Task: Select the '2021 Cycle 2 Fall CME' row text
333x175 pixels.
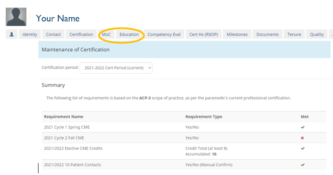Action: (64, 138)
